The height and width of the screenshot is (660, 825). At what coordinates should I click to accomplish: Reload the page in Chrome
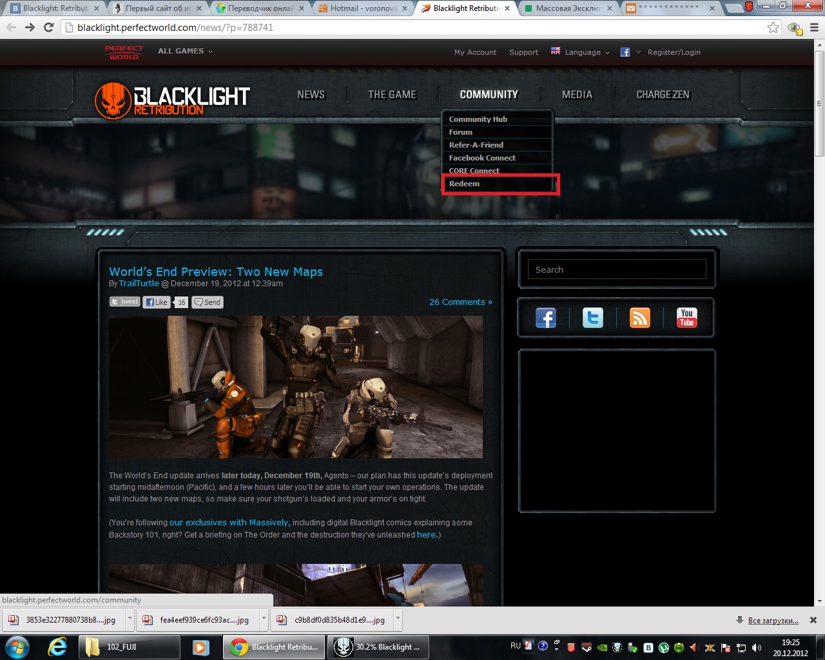coord(48,28)
